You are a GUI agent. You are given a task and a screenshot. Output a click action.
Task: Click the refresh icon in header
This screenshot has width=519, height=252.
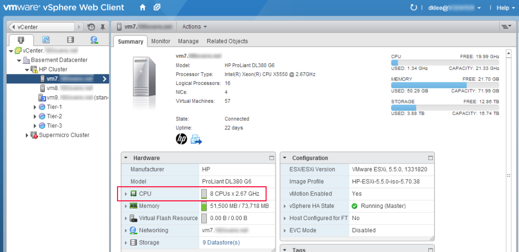414,8
